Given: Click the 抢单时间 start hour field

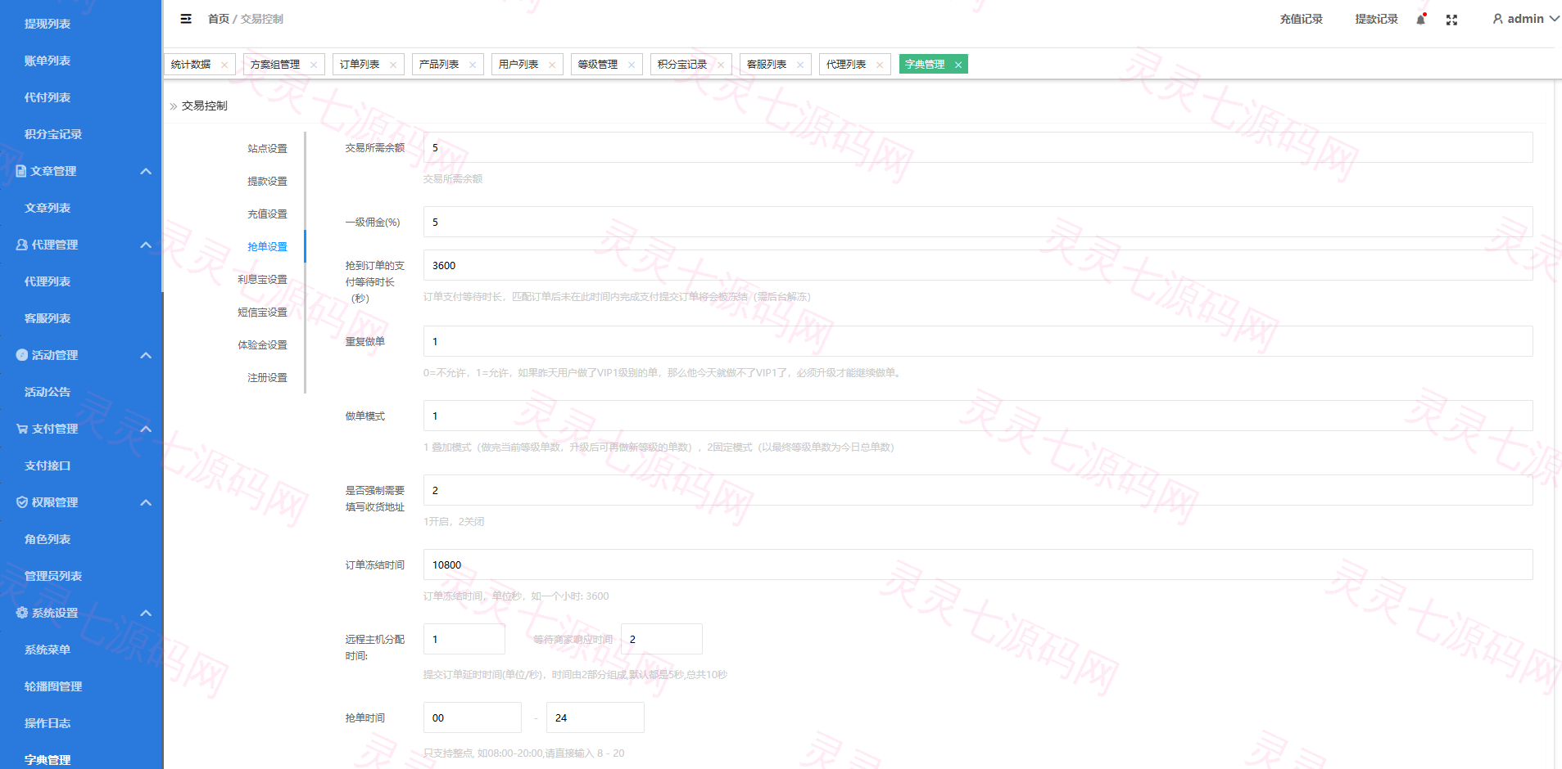Looking at the screenshot, I should pyautogui.click(x=473, y=717).
